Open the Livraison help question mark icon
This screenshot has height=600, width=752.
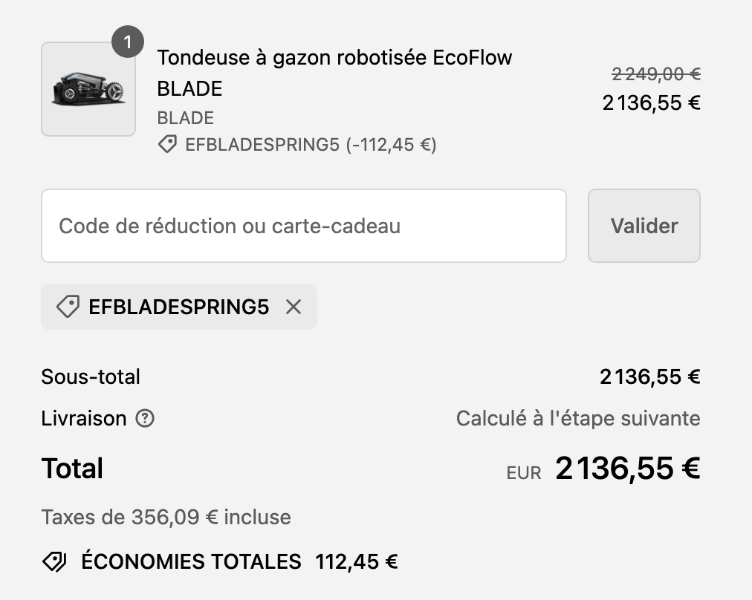point(145,418)
